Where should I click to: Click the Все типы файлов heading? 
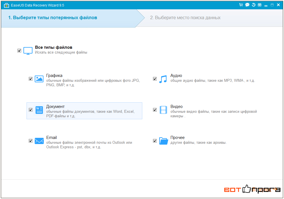pyautogui.click(x=54, y=47)
